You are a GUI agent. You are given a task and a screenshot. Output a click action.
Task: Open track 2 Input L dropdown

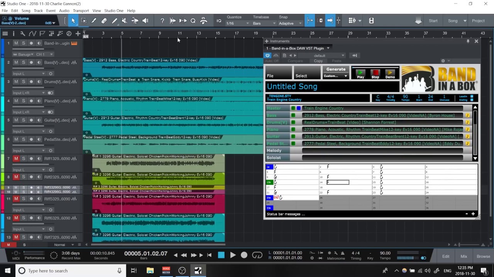pos(29,73)
